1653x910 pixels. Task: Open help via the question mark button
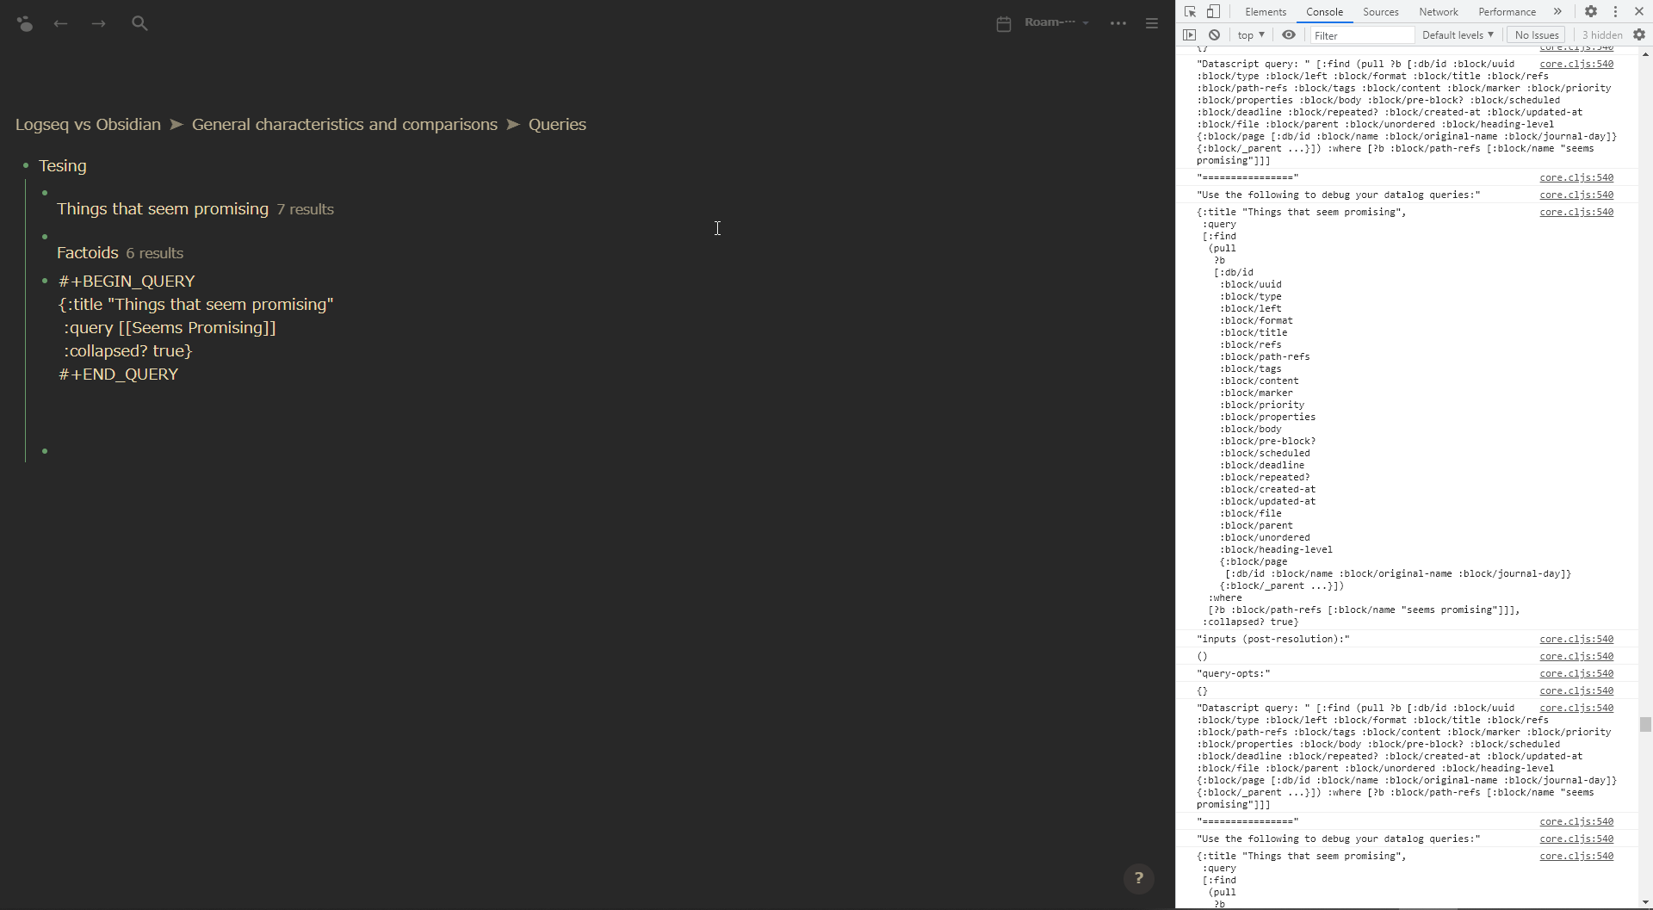tap(1138, 878)
